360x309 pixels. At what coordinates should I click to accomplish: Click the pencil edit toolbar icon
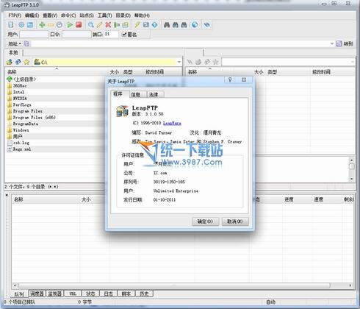(x=99, y=25)
